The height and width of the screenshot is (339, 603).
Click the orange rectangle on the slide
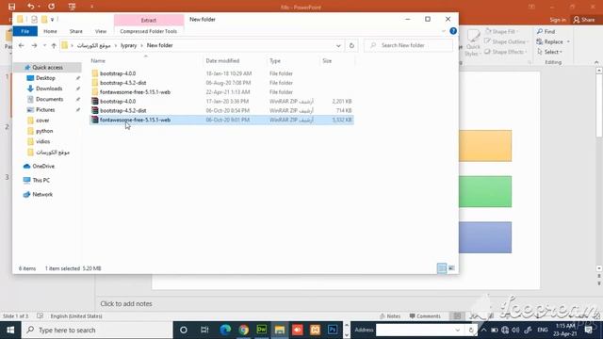(x=485, y=146)
